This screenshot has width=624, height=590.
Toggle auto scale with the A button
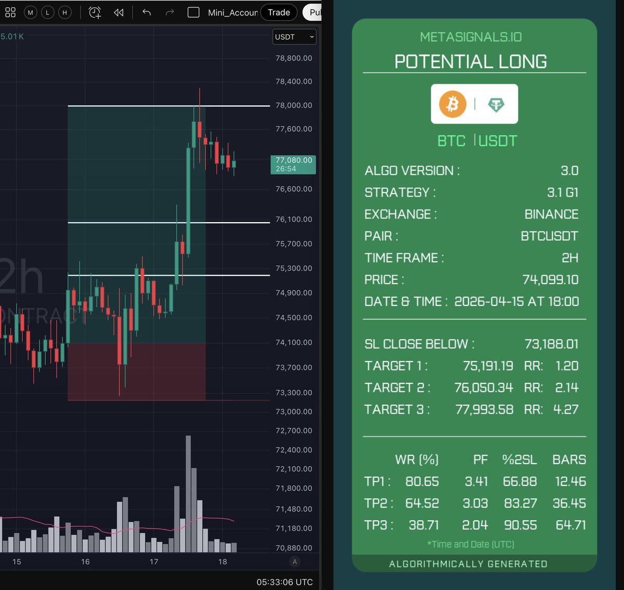click(x=295, y=561)
